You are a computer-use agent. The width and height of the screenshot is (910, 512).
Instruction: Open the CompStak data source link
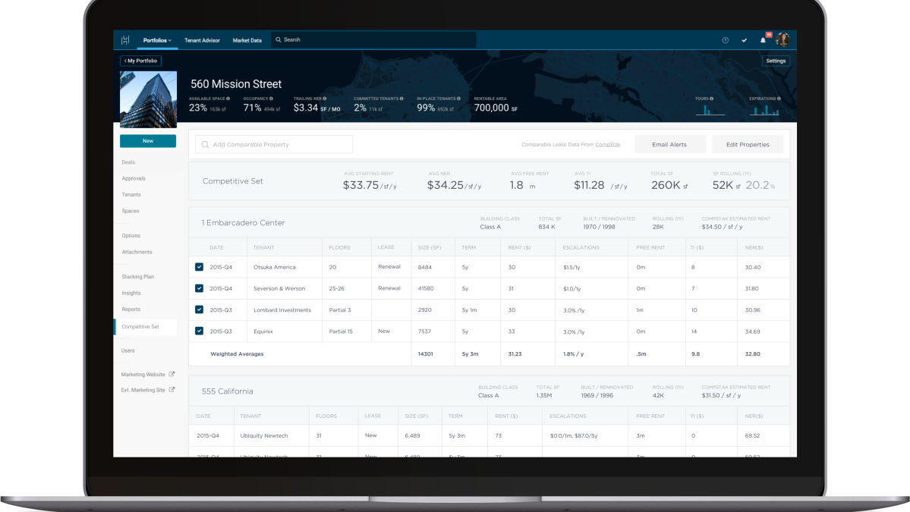pyautogui.click(x=607, y=144)
